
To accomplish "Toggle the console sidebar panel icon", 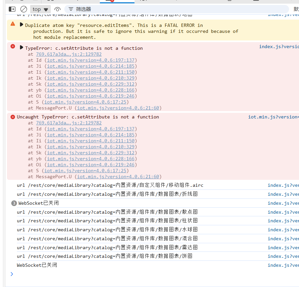I will (12, 9).
